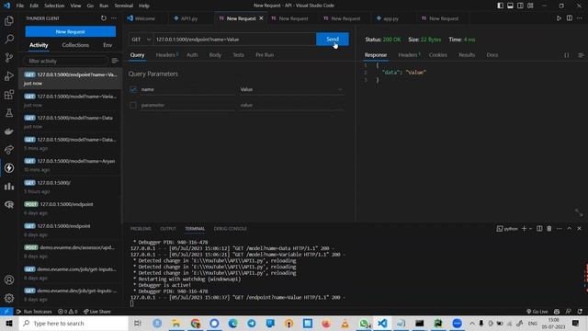Open the Source Control view
The image size is (588, 331).
(x=9, y=57)
